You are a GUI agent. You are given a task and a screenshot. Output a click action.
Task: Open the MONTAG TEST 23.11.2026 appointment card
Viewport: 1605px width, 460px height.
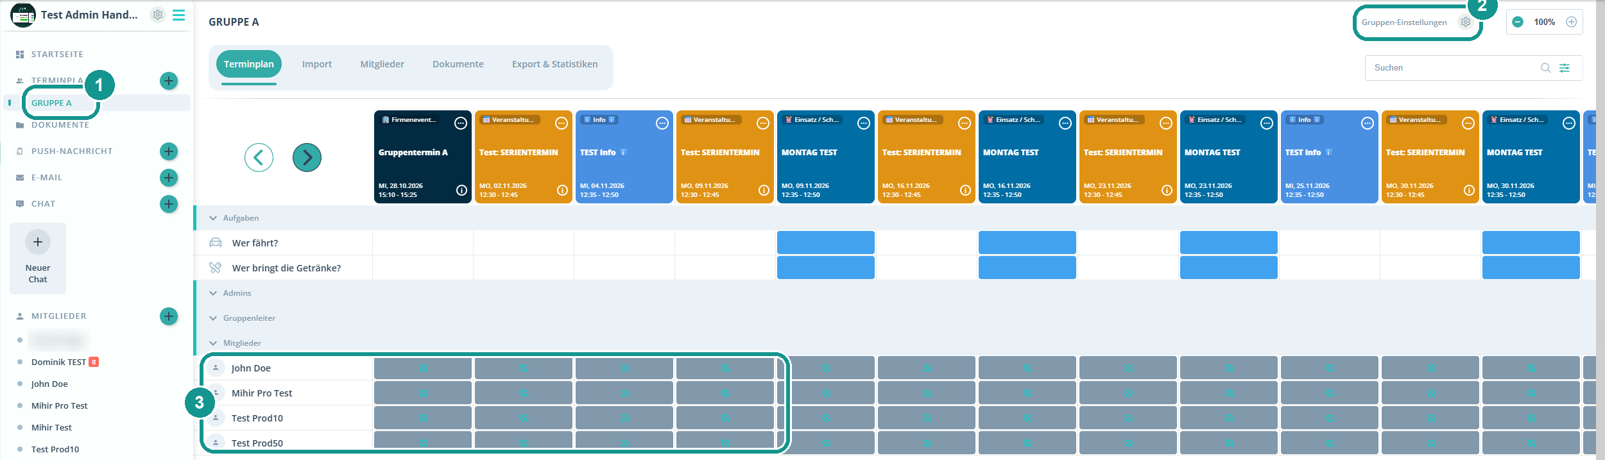pos(1229,157)
